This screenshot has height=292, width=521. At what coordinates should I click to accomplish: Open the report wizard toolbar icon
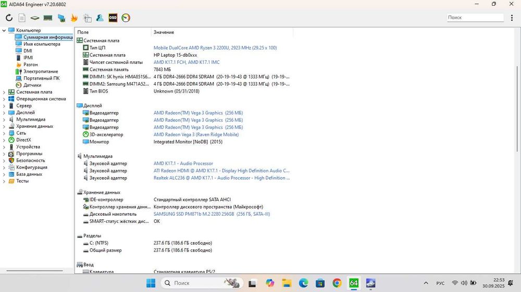88,18
